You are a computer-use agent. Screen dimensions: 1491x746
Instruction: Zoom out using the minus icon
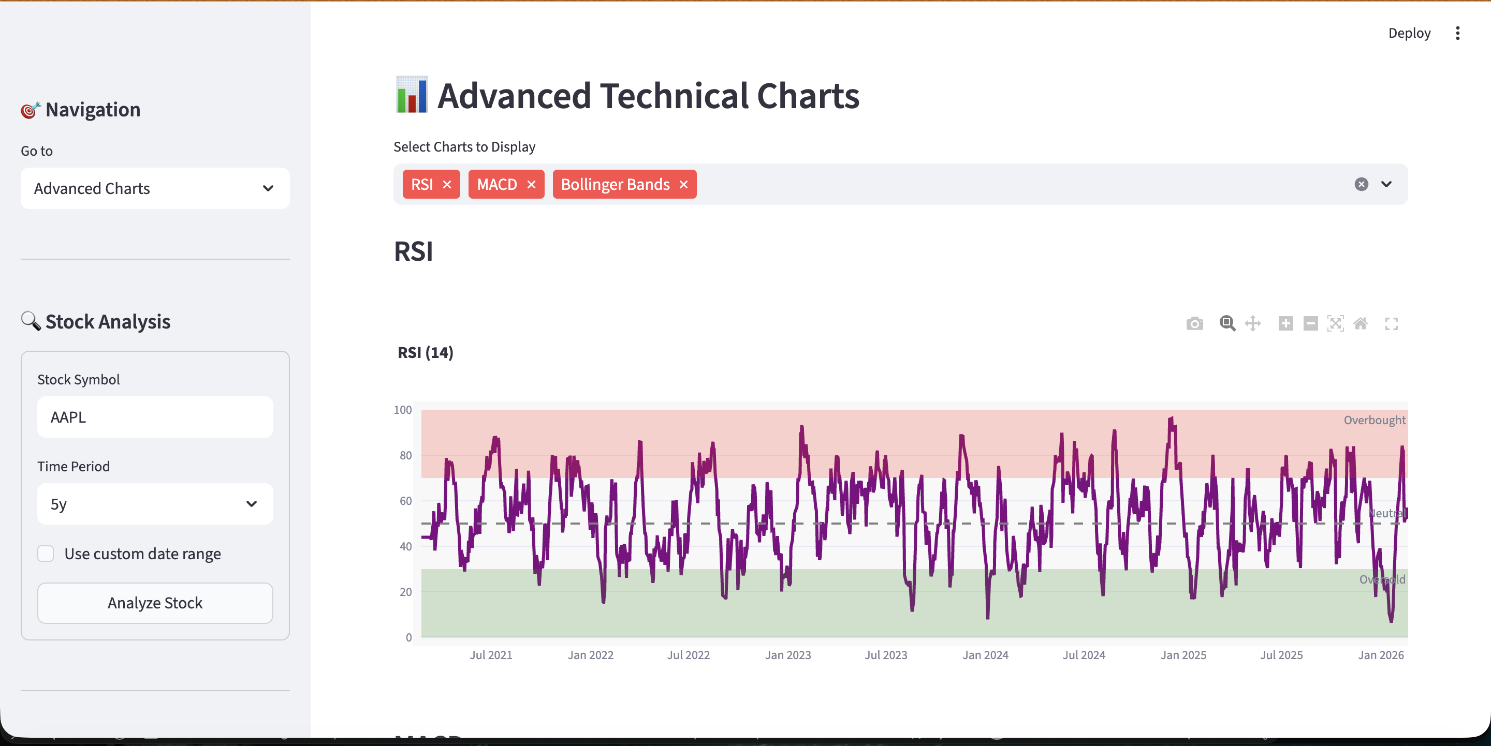click(x=1311, y=324)
